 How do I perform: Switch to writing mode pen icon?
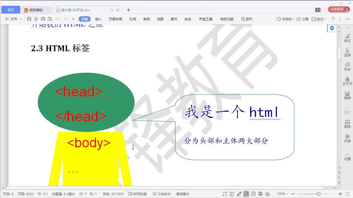239,194
